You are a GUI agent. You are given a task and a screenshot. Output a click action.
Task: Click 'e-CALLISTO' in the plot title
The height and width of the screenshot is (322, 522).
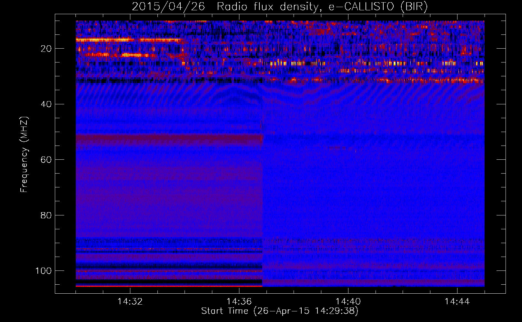point(361,7)
